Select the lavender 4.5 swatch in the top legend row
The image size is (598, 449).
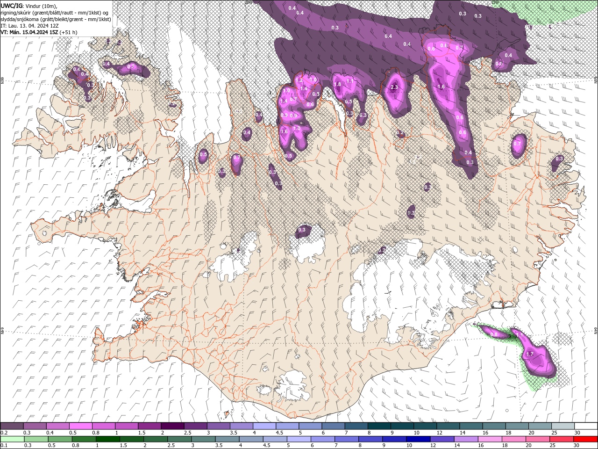click(287, 427)
